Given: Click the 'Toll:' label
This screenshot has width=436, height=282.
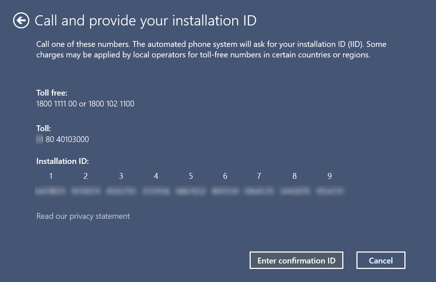Looking at the screenshot, I should click(44, 128).
